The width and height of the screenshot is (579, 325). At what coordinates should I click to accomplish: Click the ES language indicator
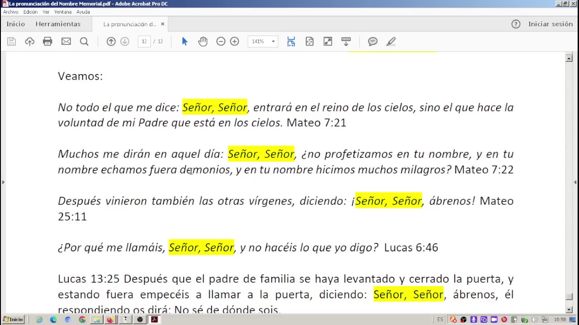[x=440, y=320]
